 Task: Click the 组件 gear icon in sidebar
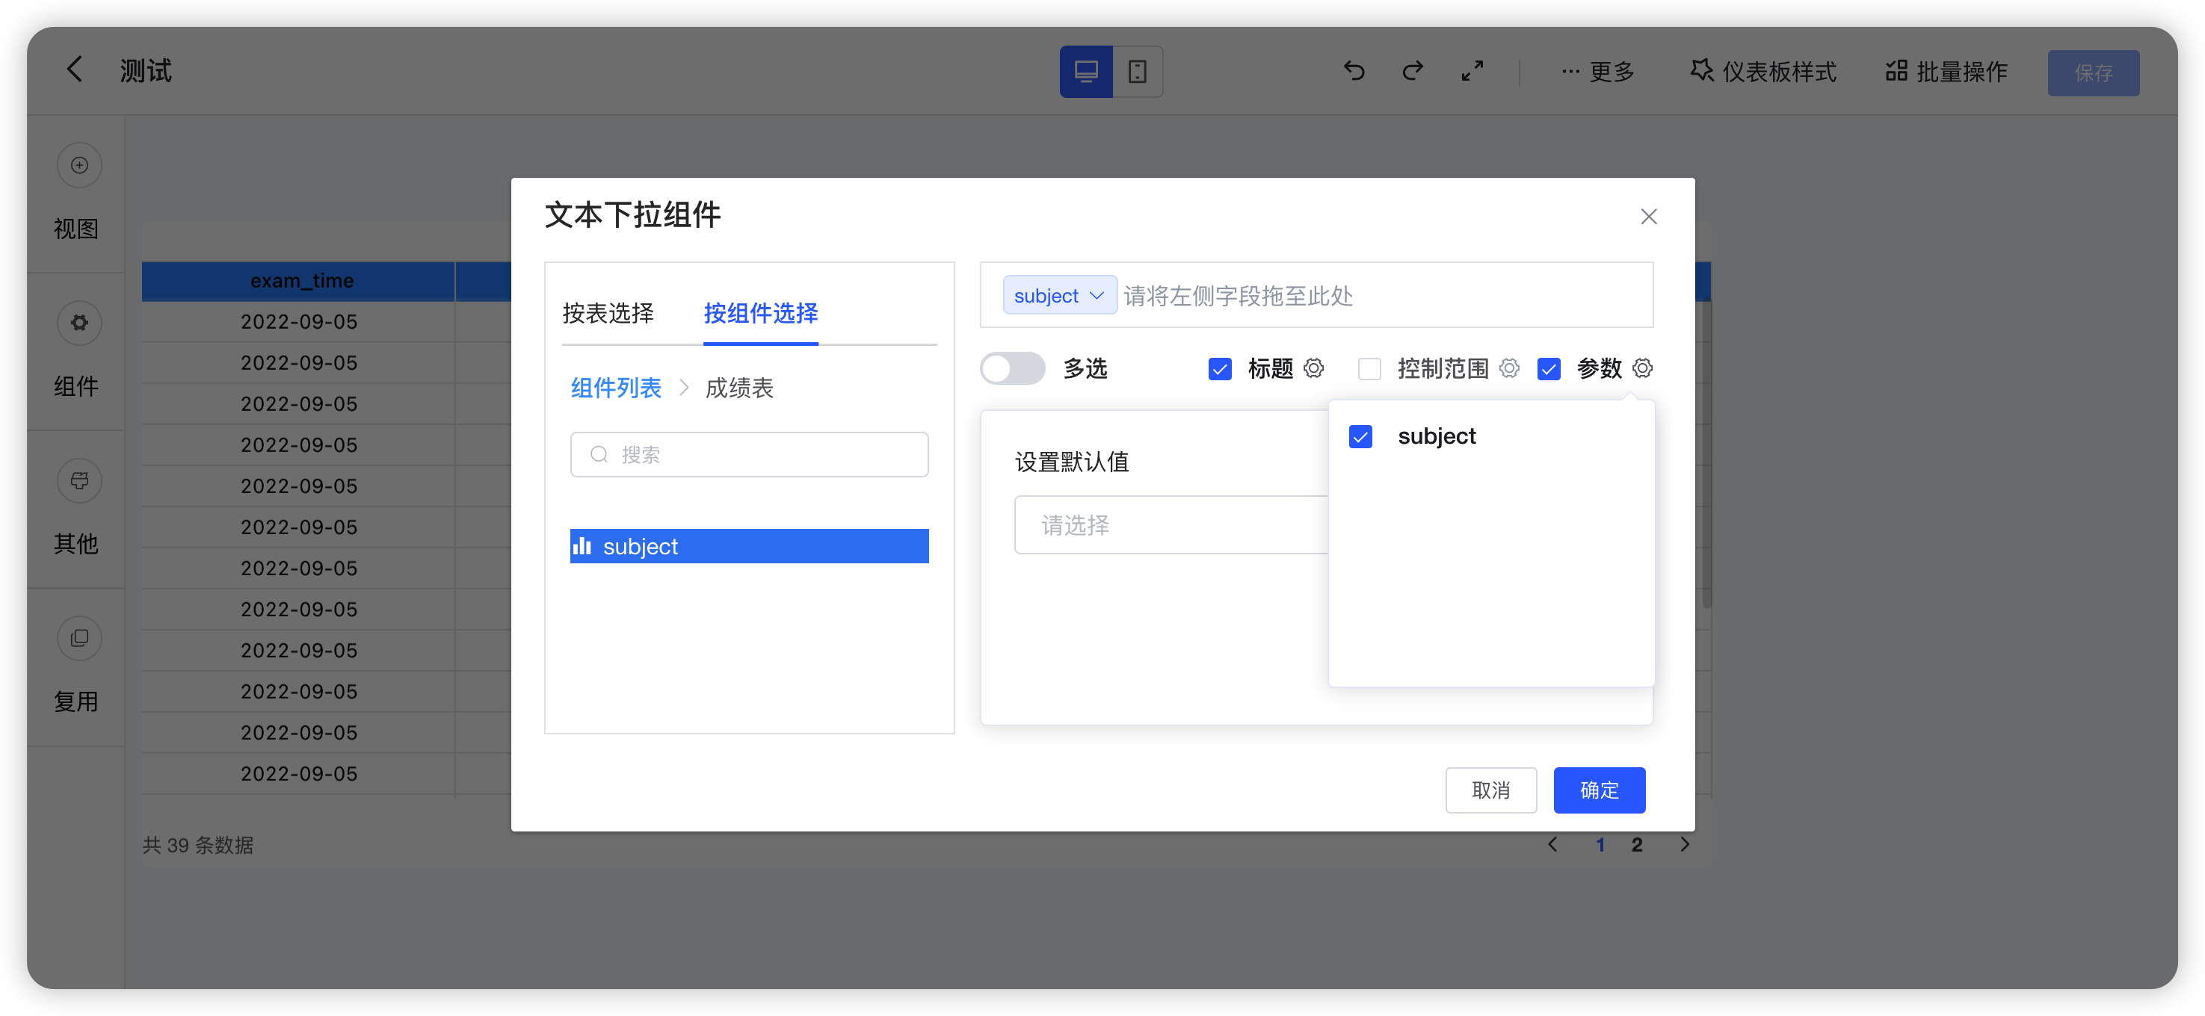(78, 323)
